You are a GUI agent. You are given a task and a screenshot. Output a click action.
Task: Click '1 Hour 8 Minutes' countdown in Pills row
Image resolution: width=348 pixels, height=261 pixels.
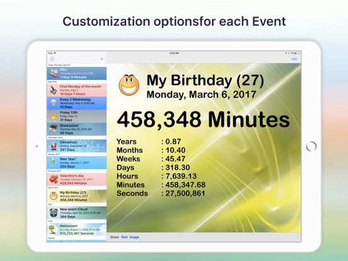tap(73, 78)
